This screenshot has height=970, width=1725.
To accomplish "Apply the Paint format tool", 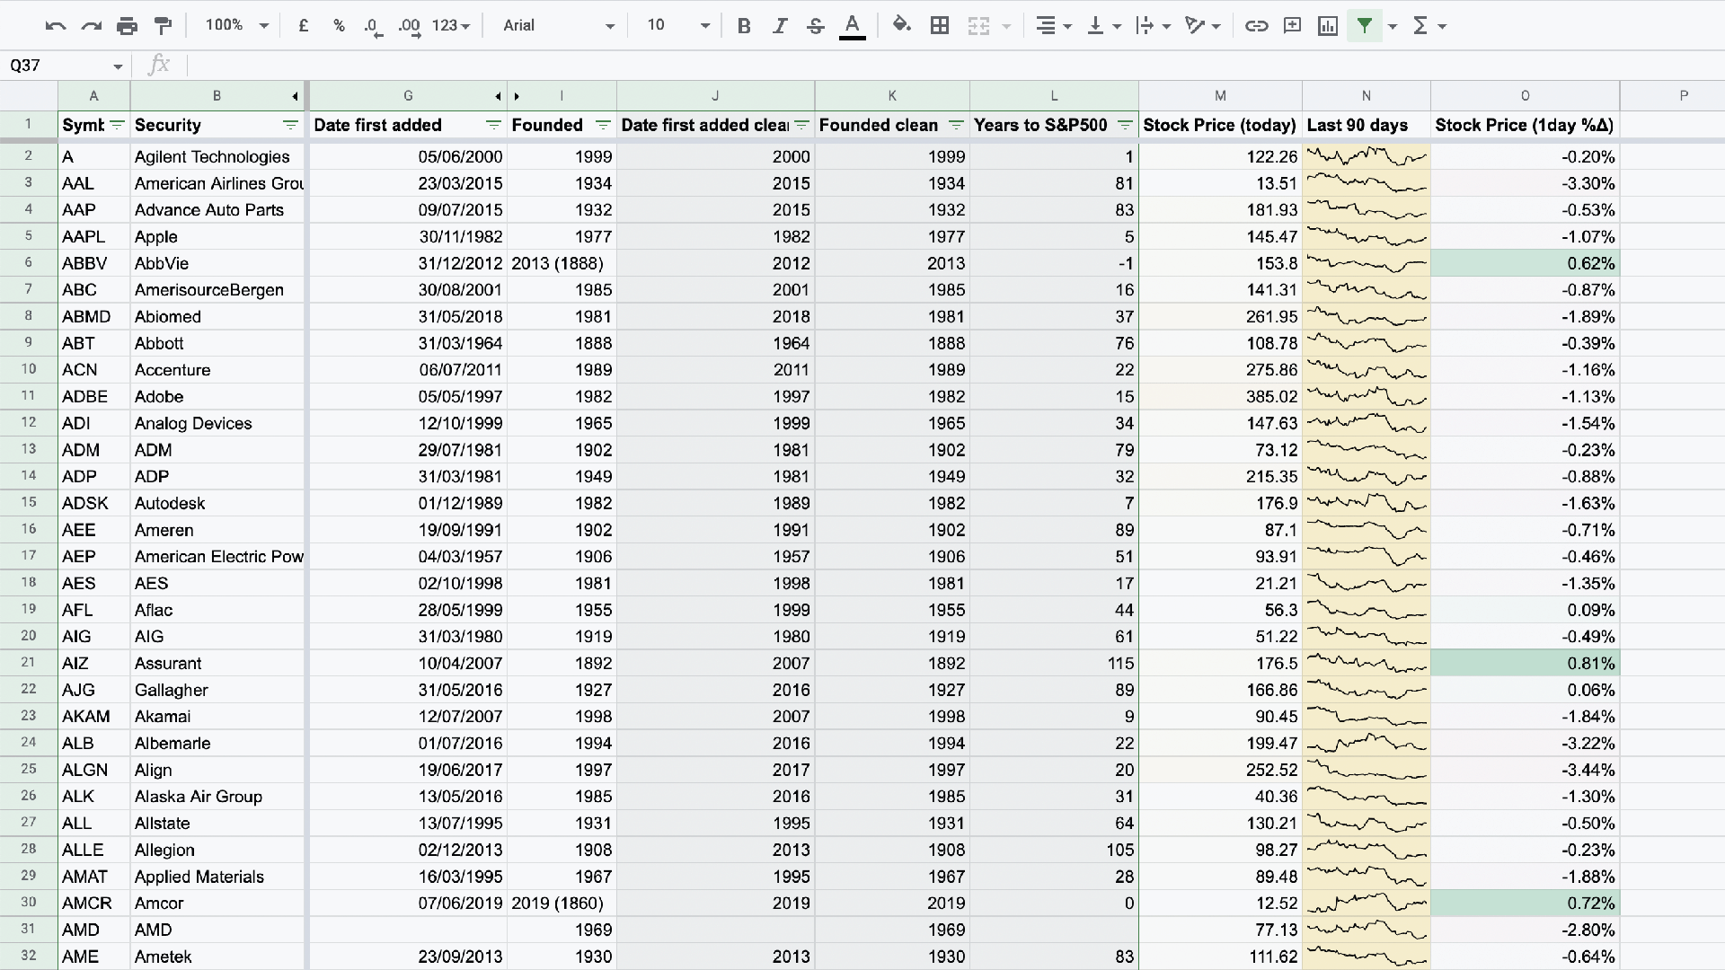I will 163,25.
